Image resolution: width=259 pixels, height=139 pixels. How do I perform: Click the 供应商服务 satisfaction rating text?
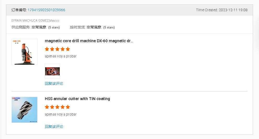(39, 27)
